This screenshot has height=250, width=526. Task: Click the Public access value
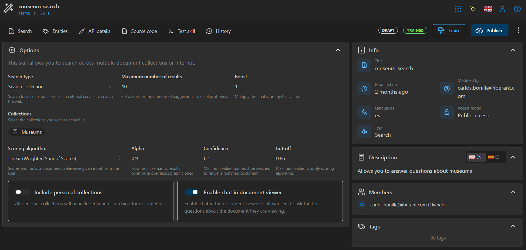point(473,115)
